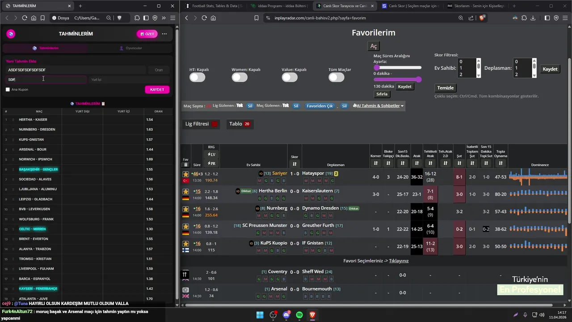The height and width of the screenshot is (322, 572).
Task: Click Favoriden Çık button
Action: (x=320, y=106)
